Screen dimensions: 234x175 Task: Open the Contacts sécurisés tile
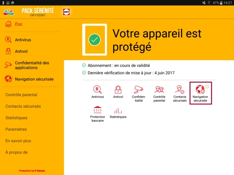(x=180, y=94)
